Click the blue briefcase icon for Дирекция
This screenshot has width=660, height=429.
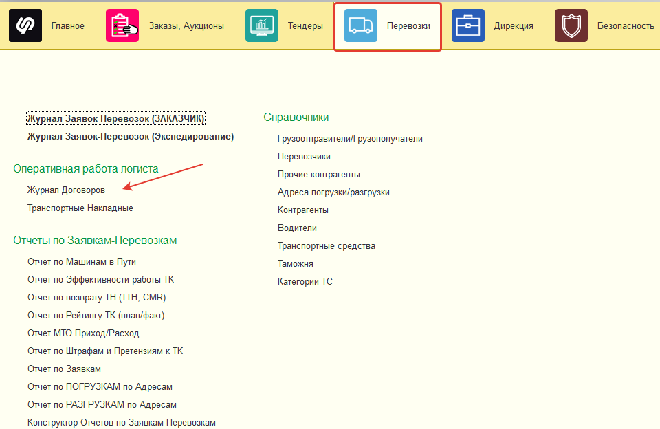(x=468, y=25)
